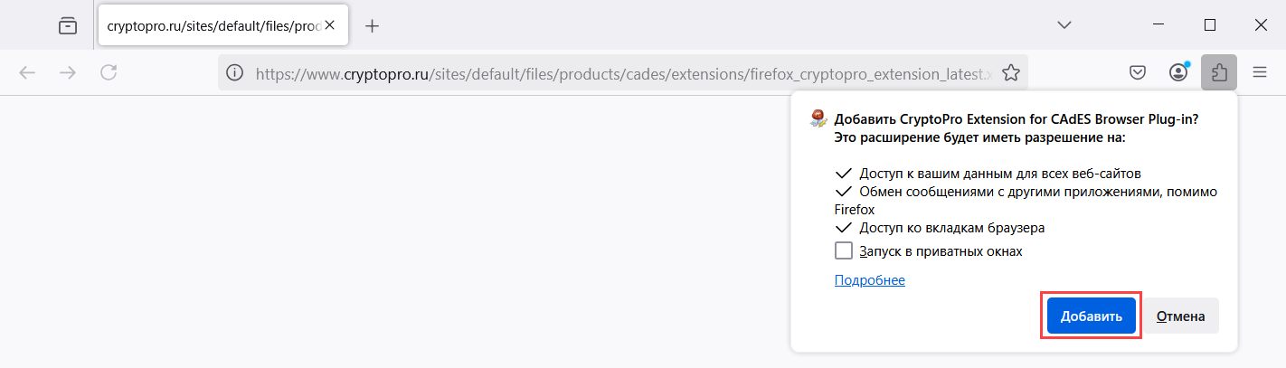
Task: Click the Firefox View icon
Action: tap(68, 26)
